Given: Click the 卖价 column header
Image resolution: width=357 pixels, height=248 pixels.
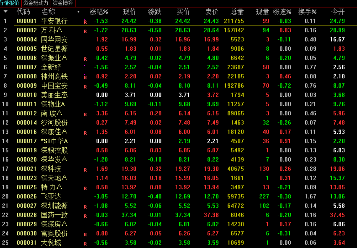Looking at the screenshot, I should click(x=212, y=12).
